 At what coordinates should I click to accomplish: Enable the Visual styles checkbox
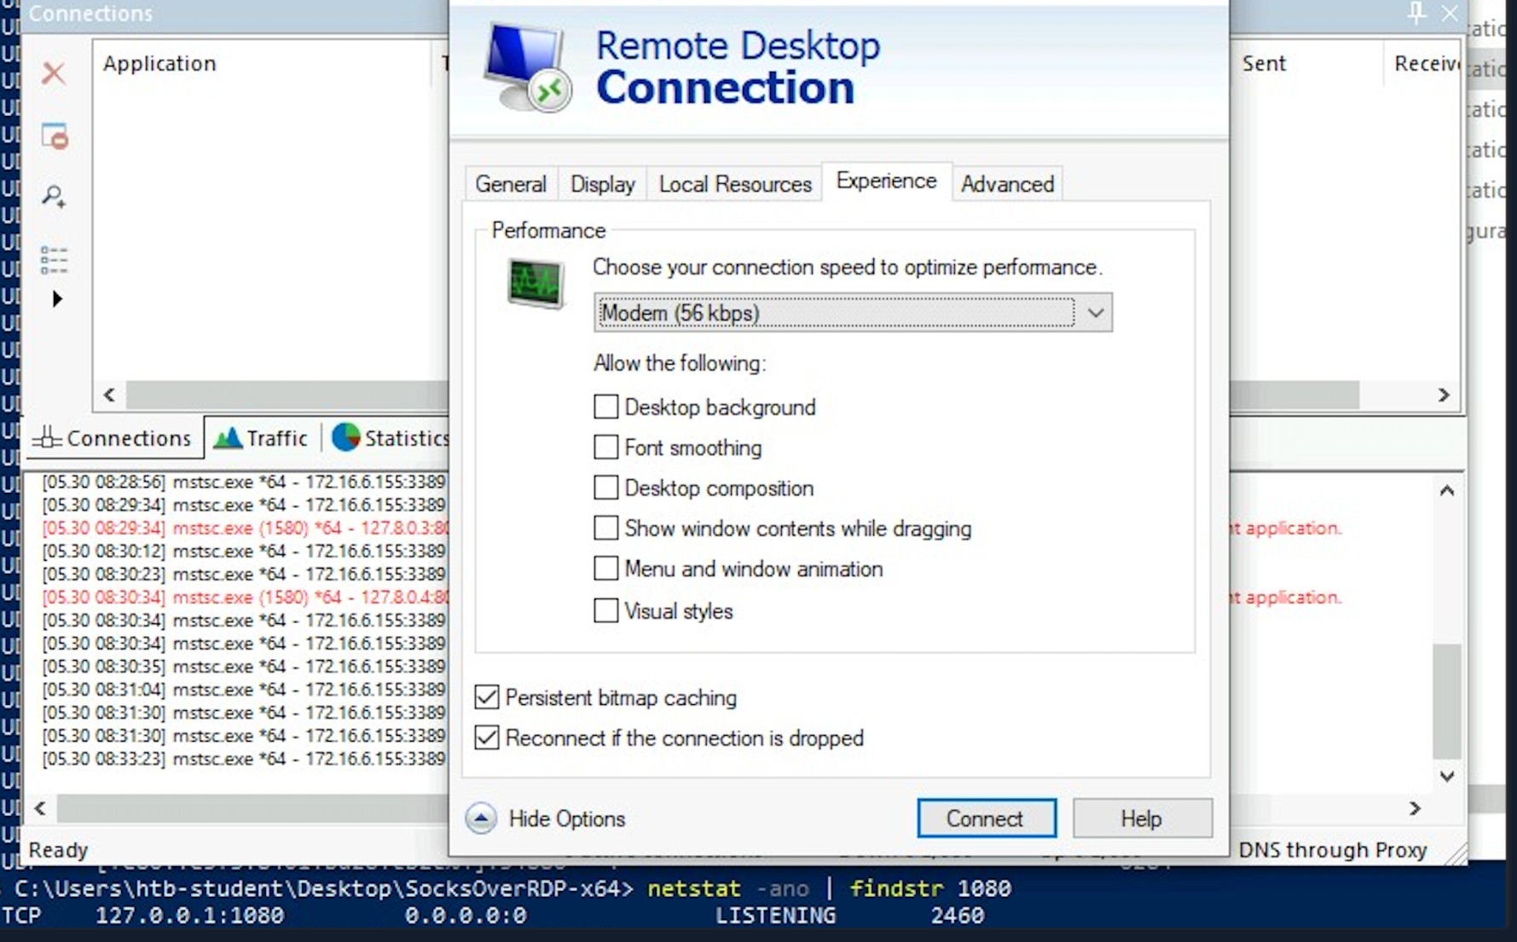tap(605, 610)
